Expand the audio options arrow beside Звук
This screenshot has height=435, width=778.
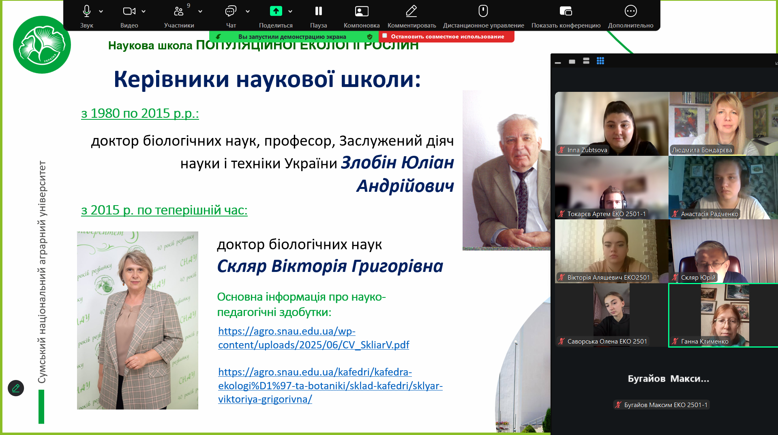(101, 11)
